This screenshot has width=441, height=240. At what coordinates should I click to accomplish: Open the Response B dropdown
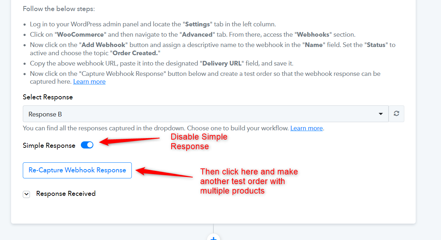click(206, 114)
